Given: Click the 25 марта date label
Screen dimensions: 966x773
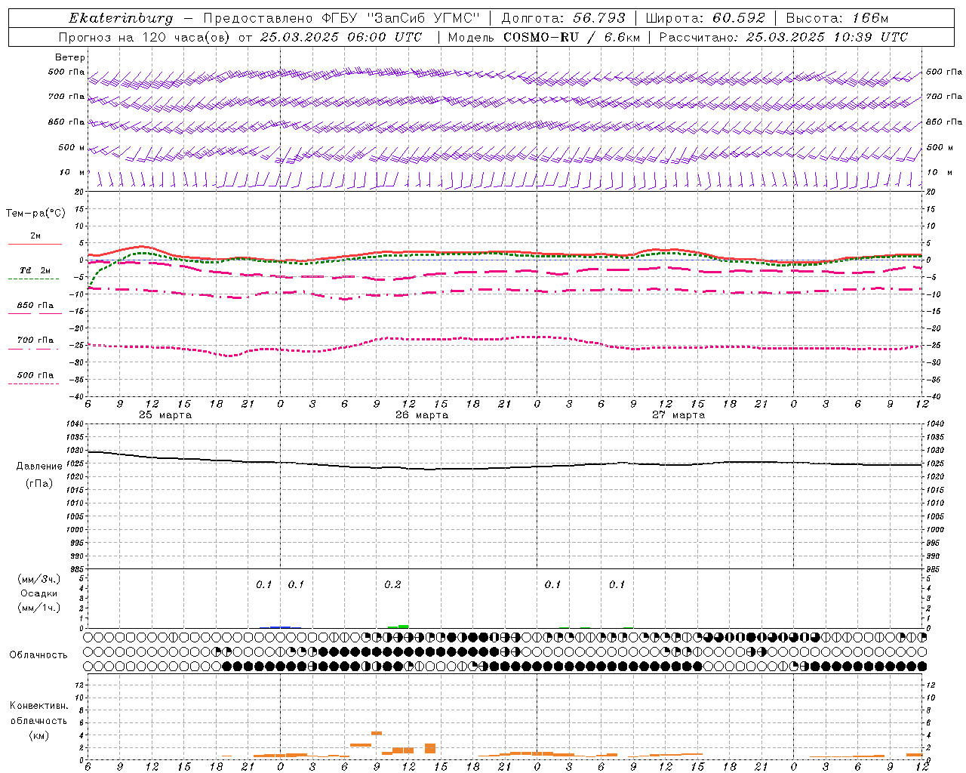Looking at the screenshot, I should [165, 415].
